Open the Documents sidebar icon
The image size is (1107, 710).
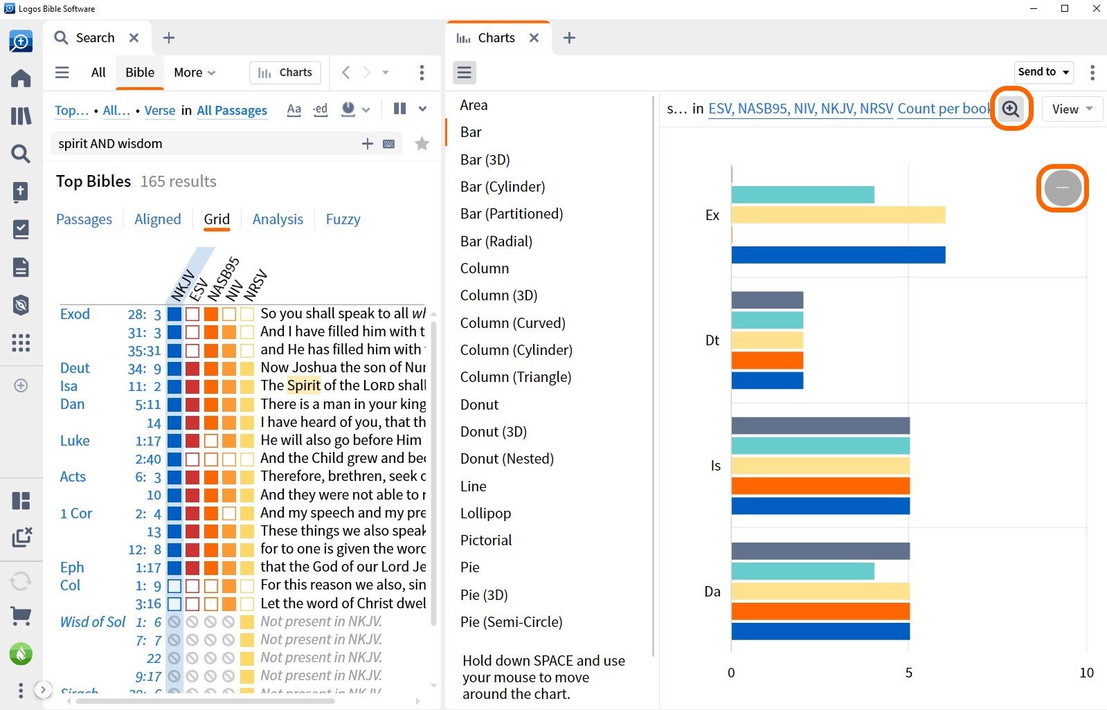pos(21,267)
